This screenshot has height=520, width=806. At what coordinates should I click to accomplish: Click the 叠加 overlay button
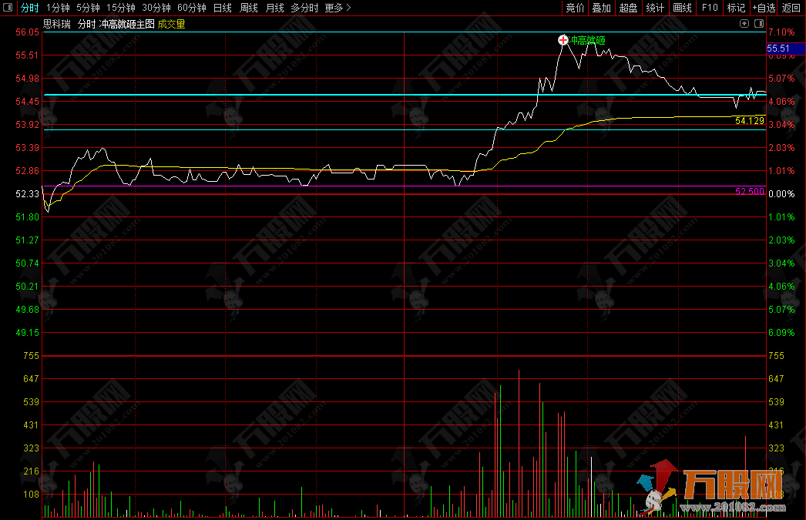[x=601, y=8]
